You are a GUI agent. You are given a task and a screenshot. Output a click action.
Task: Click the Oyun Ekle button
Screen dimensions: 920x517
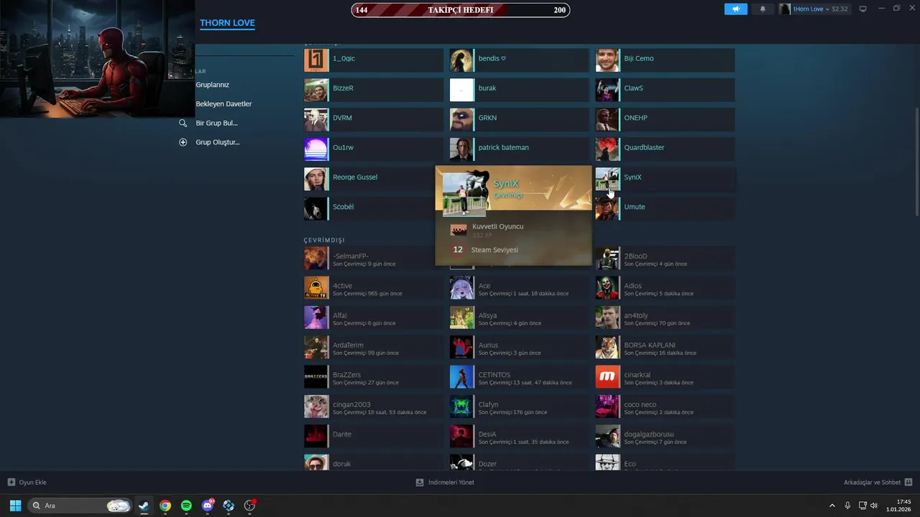(x=27, y=483)
